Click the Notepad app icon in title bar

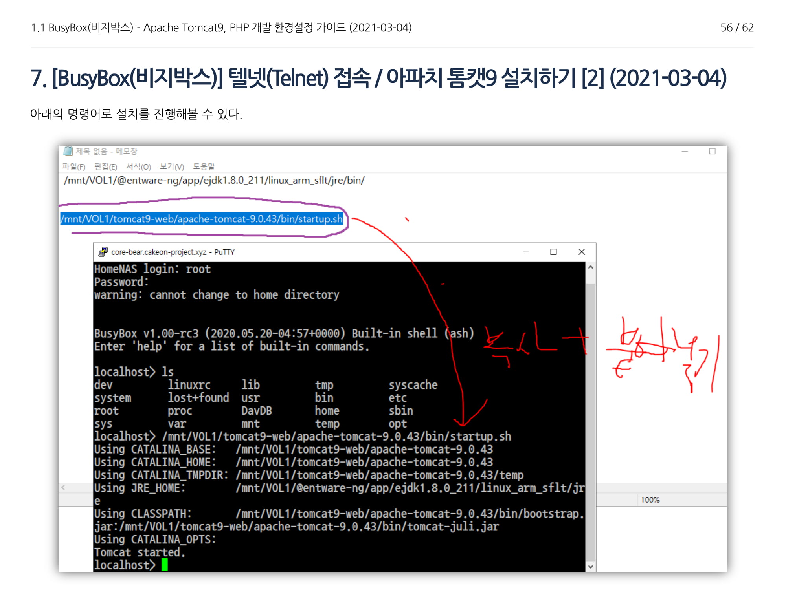pos(68,151)
